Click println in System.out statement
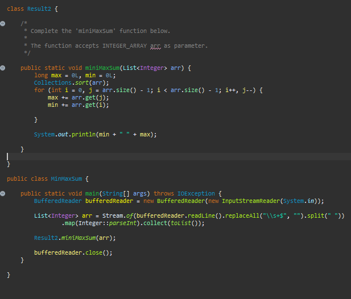This screenshot has height=299, width=351. [x=84, y=134]
